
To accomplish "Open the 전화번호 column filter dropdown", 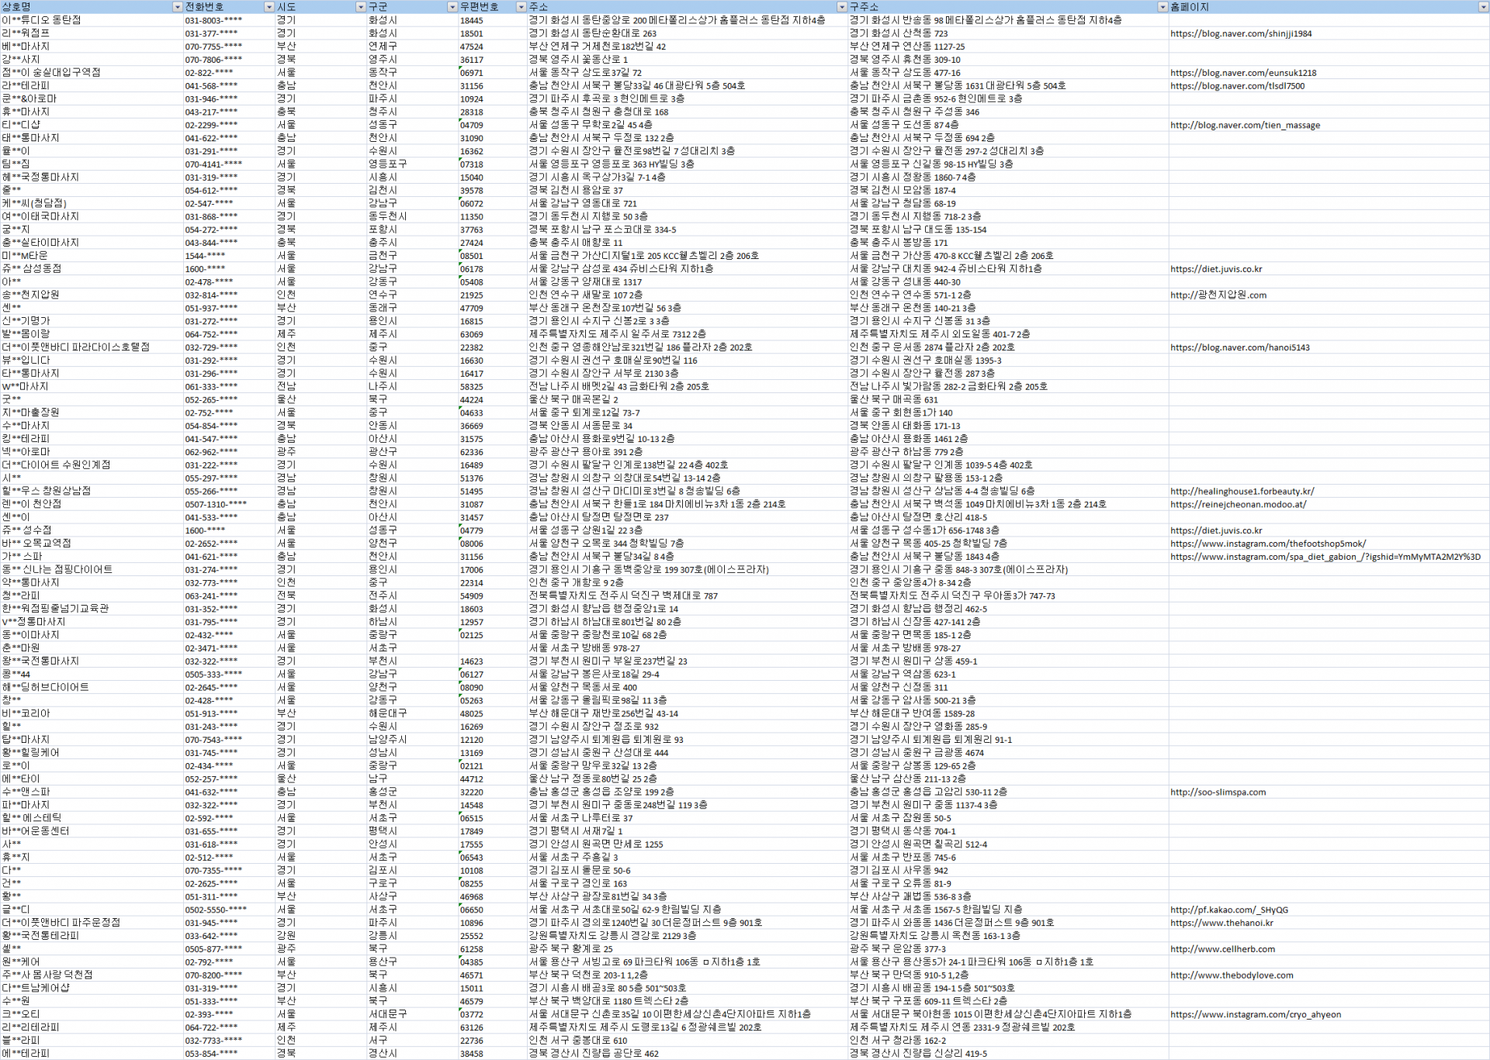I will [269, 7].
